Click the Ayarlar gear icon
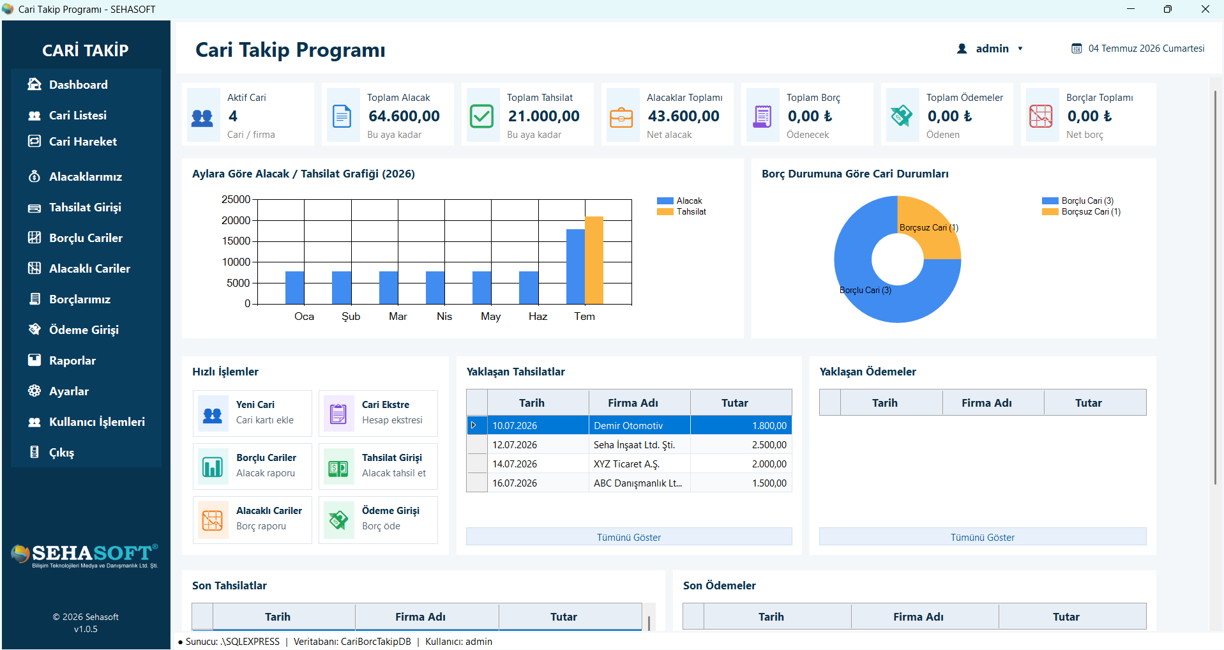The image size is (1224, 650). click(x=34, y=391)
